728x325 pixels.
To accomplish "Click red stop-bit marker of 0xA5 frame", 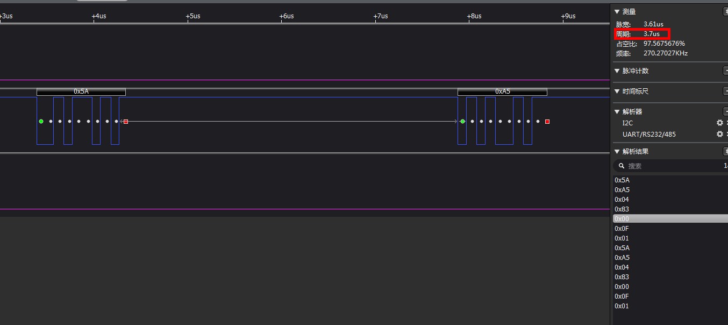I will tap(547, 122).
